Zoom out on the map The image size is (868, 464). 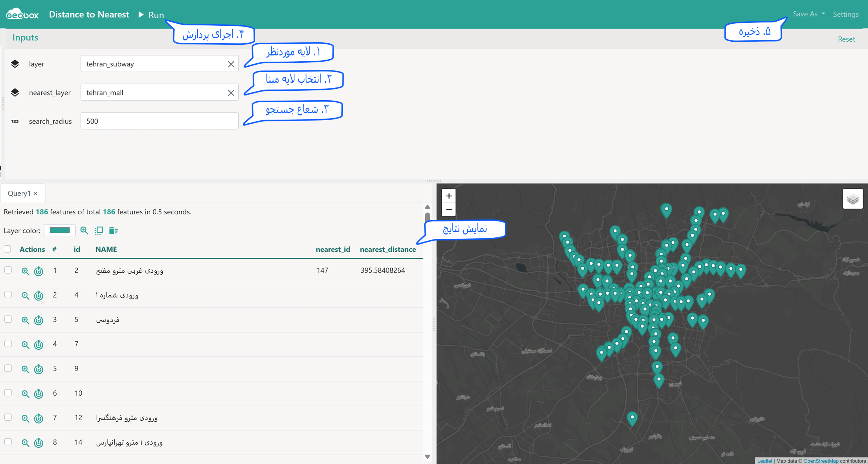coord(449,209)
